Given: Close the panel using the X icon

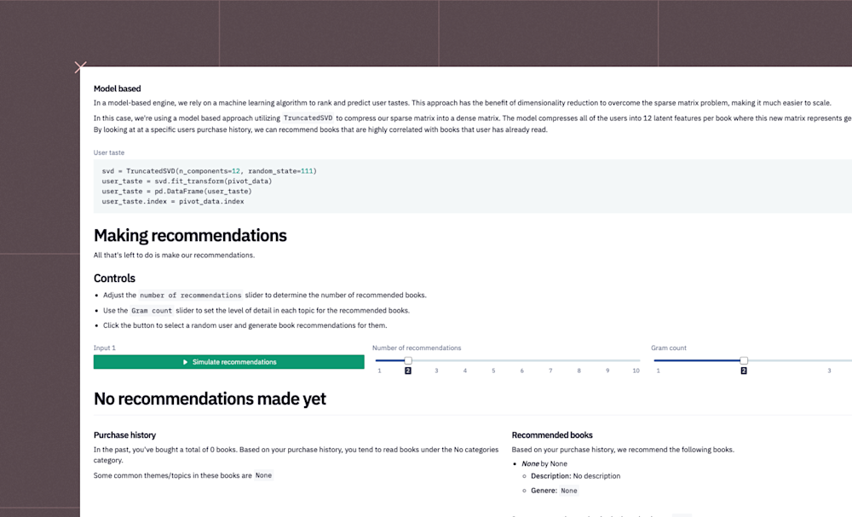Looking at the screenshot, I should coord(80,67).
